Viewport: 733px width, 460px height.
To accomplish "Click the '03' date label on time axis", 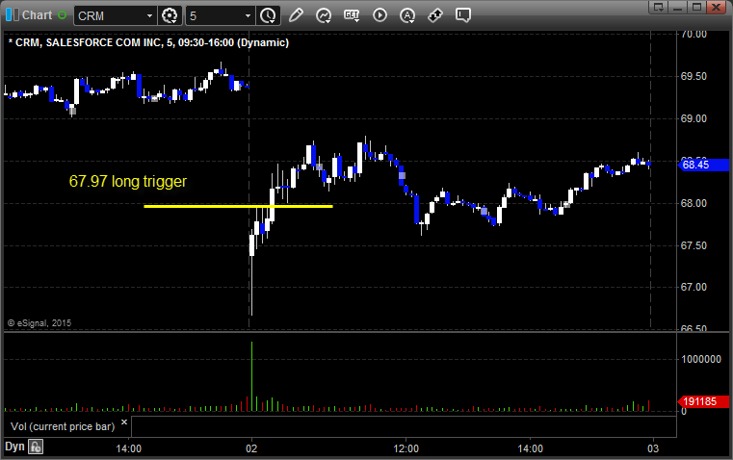I will pos(653,448).
